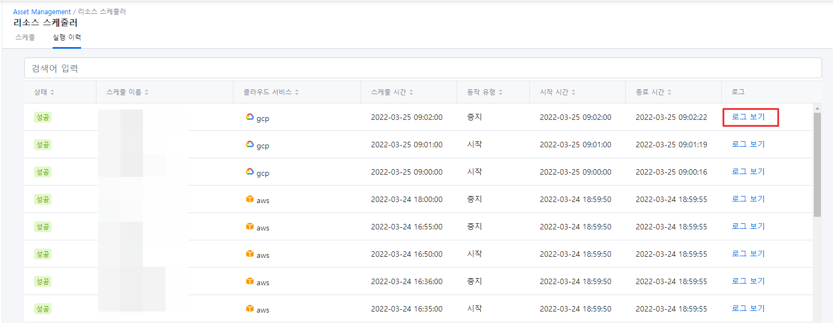This screenshot has height=323, width=833.
Task: Select the 실행 이력 tab
Action: click(67, 38)
